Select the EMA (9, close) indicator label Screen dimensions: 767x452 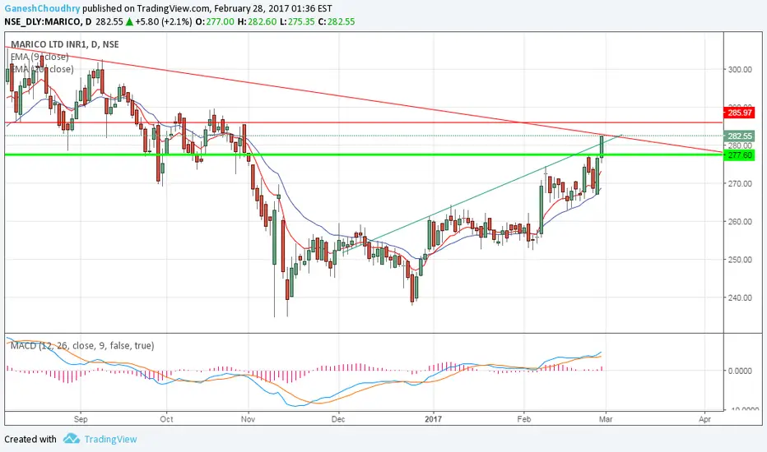tap(40, 57)
